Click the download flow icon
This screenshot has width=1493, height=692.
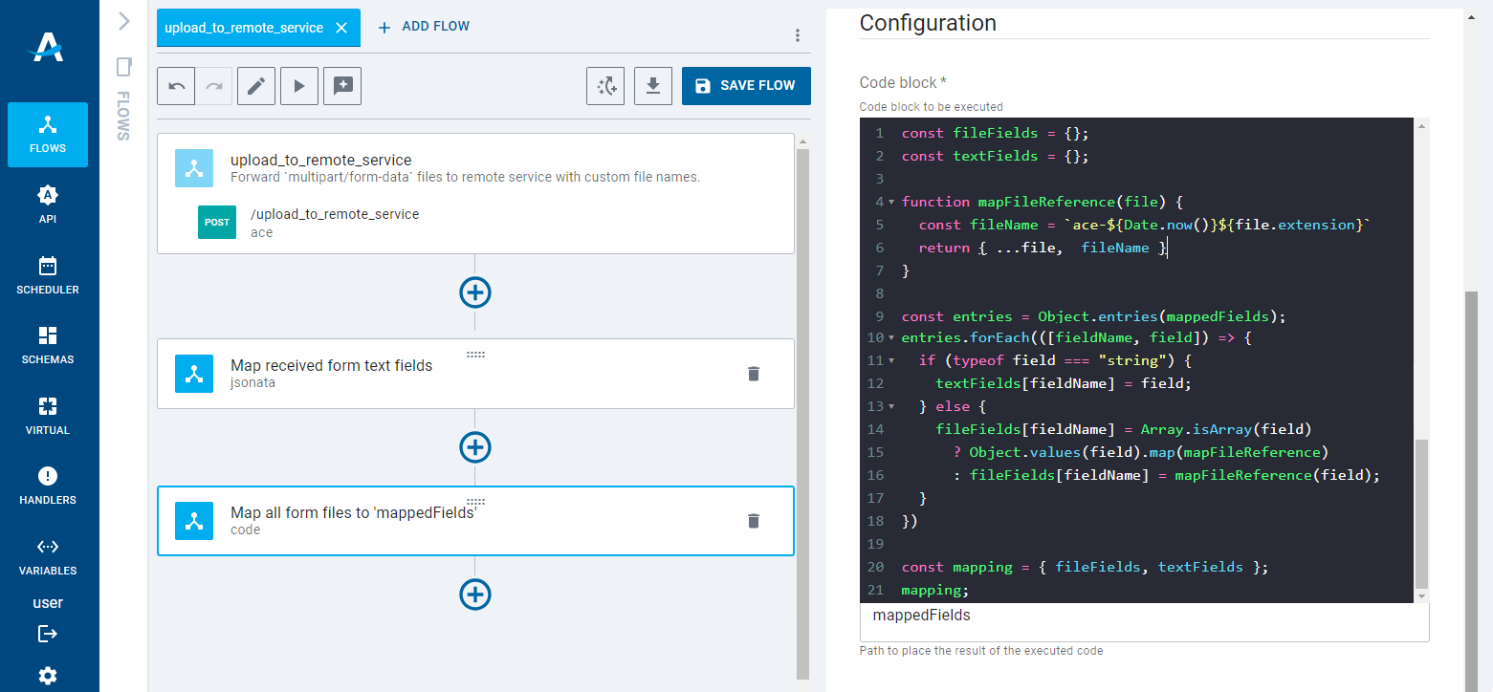pyautogui.click(x=653, y=86)
